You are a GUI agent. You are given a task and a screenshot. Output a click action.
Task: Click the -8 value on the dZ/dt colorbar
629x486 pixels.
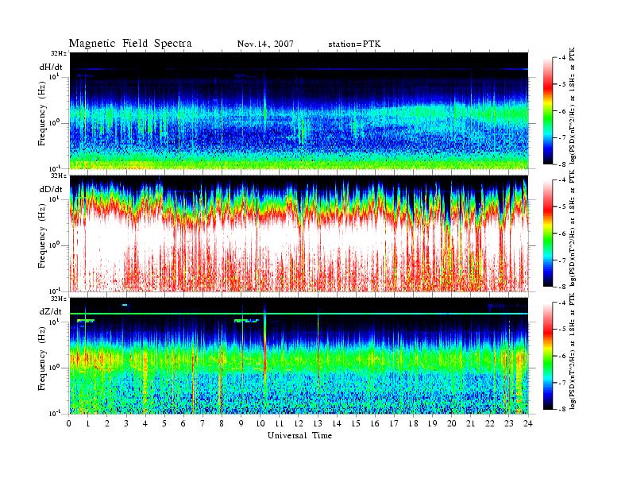click(x=561, y=409)
